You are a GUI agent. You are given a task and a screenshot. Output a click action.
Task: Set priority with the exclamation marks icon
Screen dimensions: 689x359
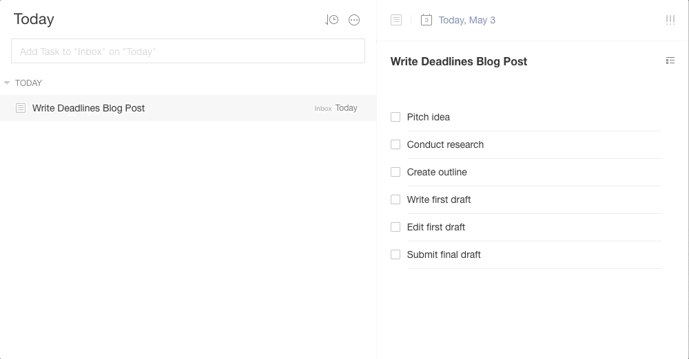pos(670,20)
